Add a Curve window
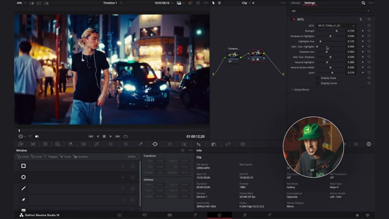This screenshot has width=389, height=219. [x=66, y=157]
